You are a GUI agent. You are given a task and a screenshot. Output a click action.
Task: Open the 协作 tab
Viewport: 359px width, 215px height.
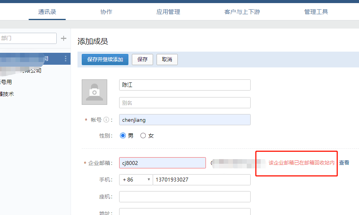[106, 12]
